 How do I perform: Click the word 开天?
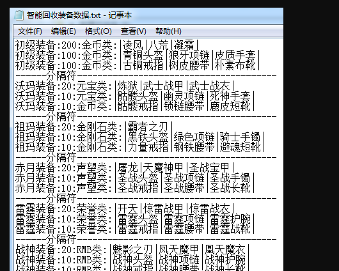pos(127,209)
